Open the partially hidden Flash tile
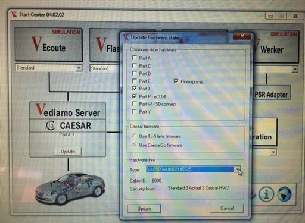This screenshot has width=305, height=223. point(105,45)
